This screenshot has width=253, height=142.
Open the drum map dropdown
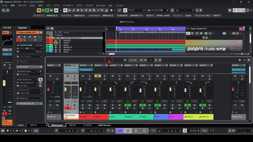point(29,93)
